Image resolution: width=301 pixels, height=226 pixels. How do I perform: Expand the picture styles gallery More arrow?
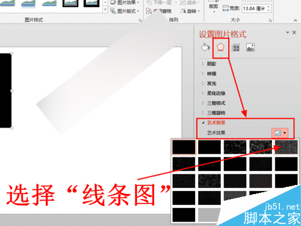click(x=105, y=10)
